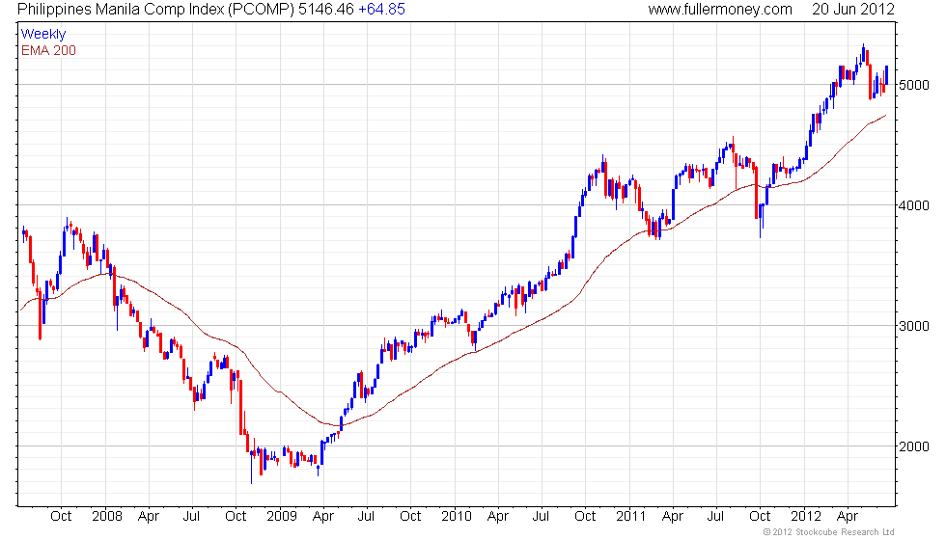Click the EMA 200 legend label
The width and height of the screenshot is (946, 540).
pyautogui.click(x=49, y=50)
